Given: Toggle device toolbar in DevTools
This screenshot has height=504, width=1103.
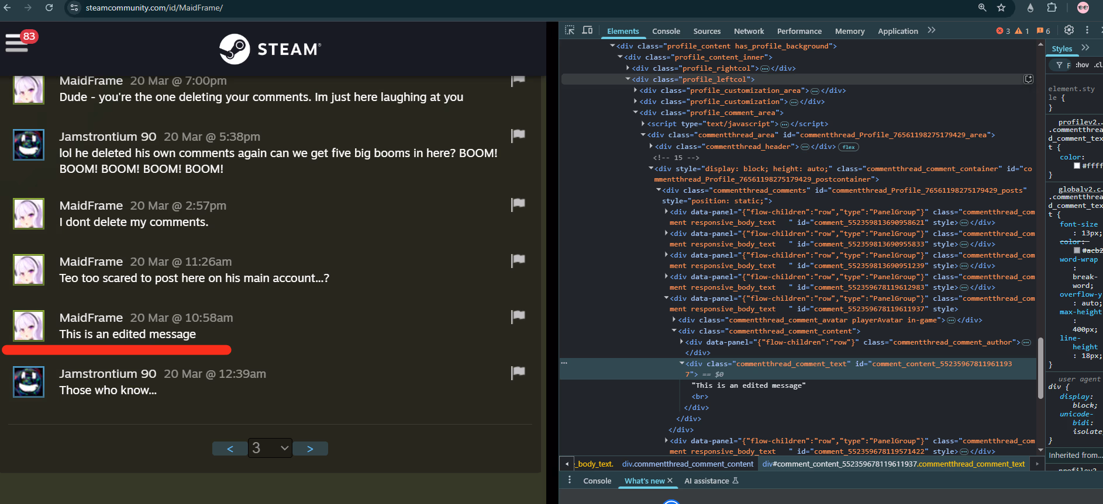Looking at the screenshot, I should [588, 30].
